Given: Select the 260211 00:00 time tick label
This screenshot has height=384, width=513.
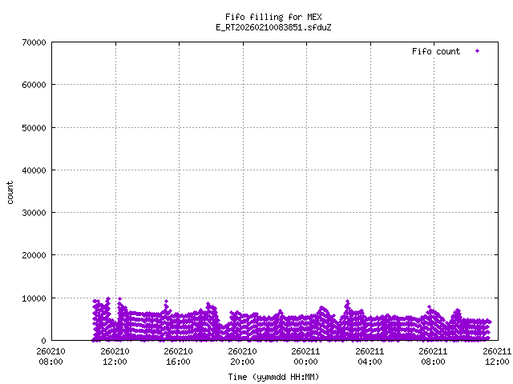Looking at the screenshot, I should tap(305, 356).
